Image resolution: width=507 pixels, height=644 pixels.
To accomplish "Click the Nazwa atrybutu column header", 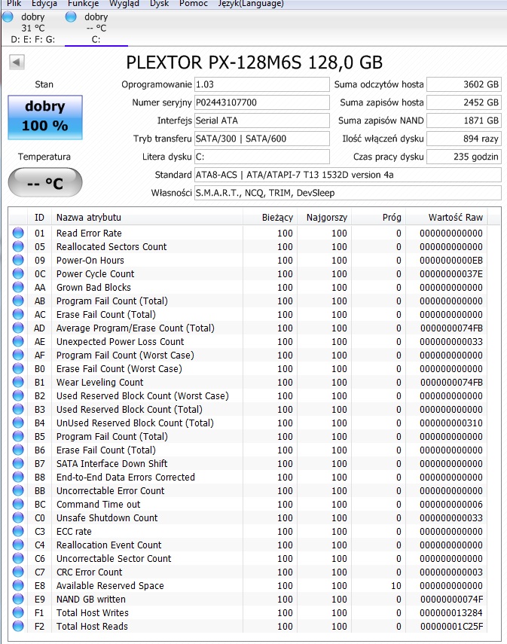I will point(147,217).
